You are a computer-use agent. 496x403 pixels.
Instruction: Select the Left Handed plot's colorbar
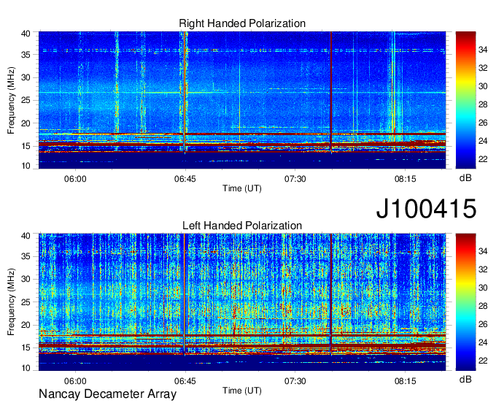(x=465, y=302)
